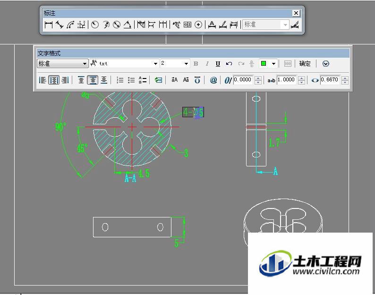Viewport: 375px width, 295px height.
Task: Set paragraph alignment to left
Action: pyautogui.click(x=43, y=80)
